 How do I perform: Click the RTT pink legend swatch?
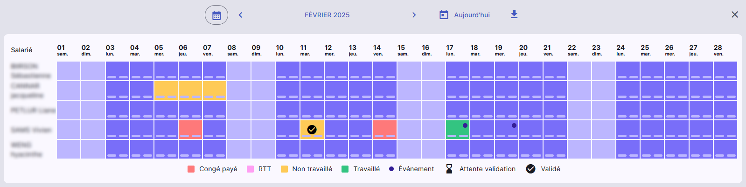click(250, 169)
